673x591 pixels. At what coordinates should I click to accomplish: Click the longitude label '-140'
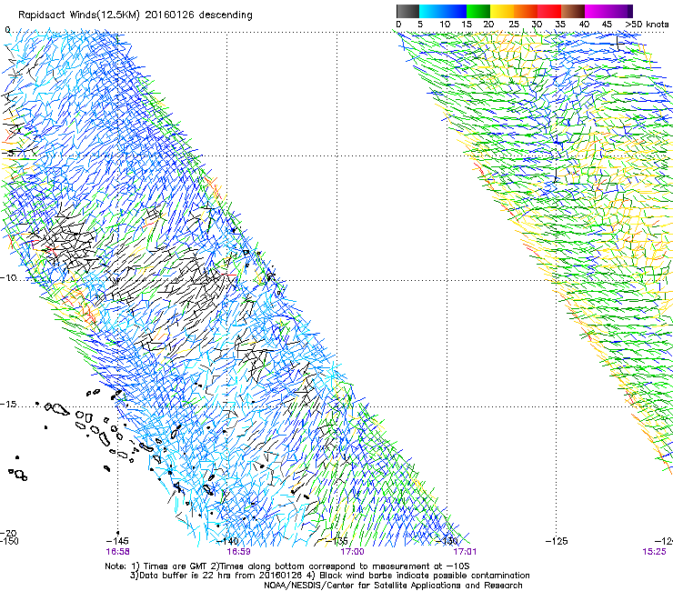click(x=227, y=541)
